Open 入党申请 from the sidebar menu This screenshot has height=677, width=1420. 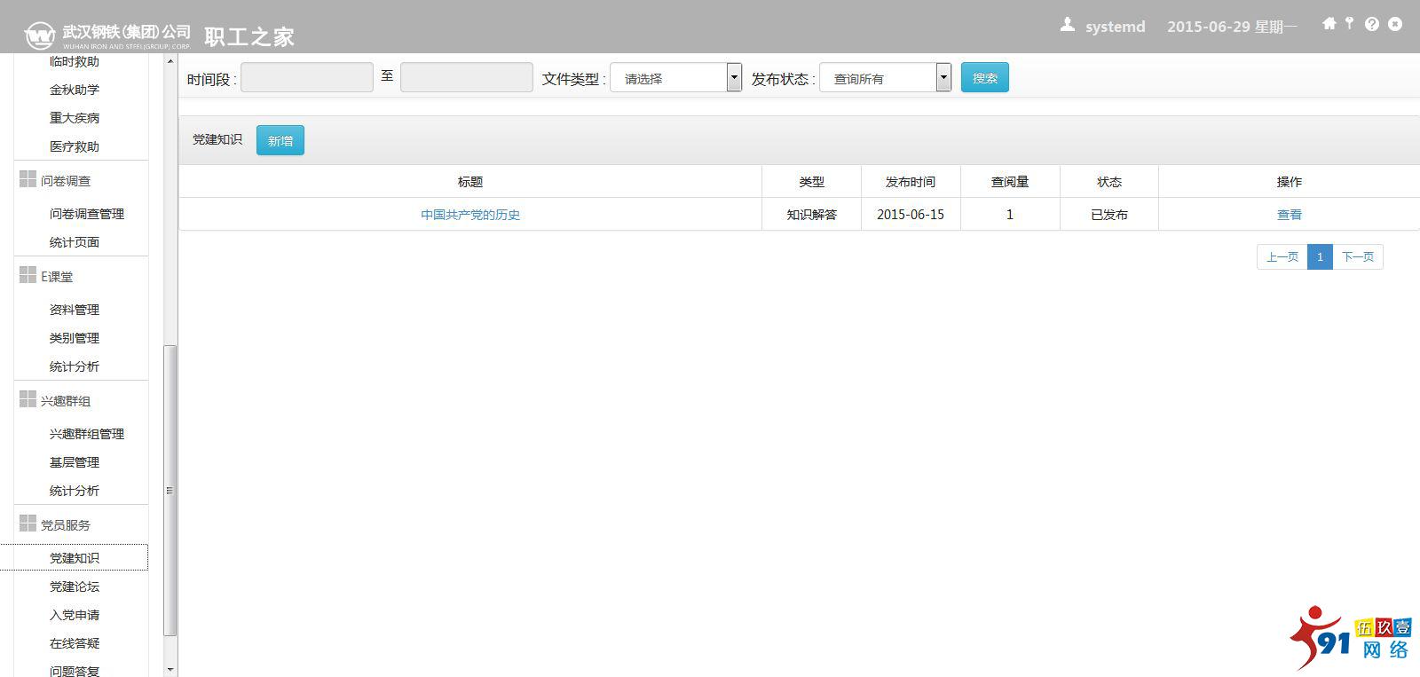[75, 615]
